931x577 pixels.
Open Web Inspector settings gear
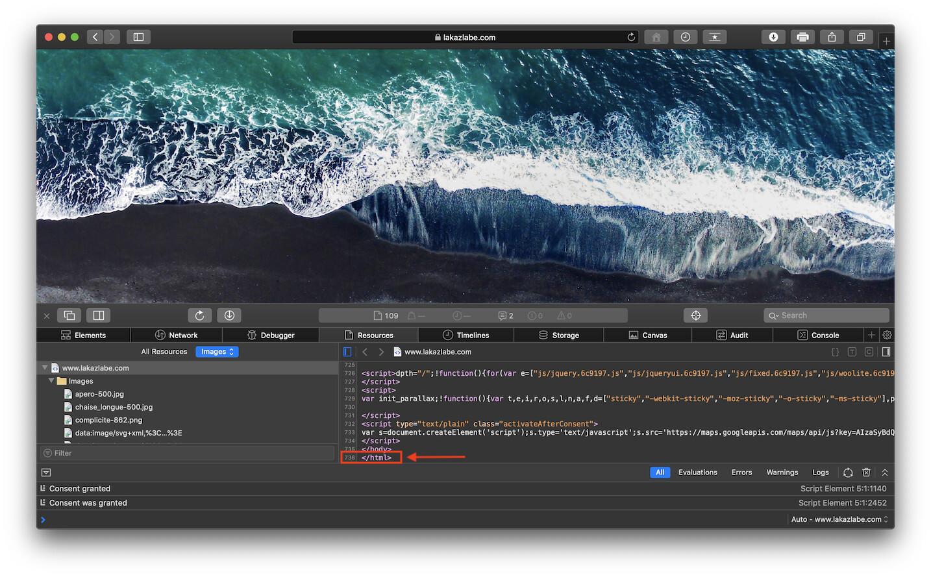887,335
